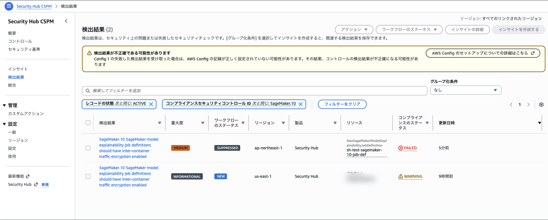Remove the レコードの状態 ACTIVE filter chip
This screenshot has height=220, width=548.
click(151, 104)
